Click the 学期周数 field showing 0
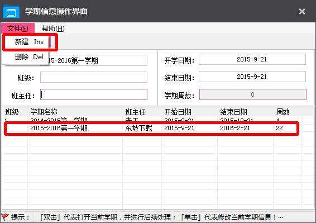The width and height of the screenshot is (316, 223). [x=253, y=94]
